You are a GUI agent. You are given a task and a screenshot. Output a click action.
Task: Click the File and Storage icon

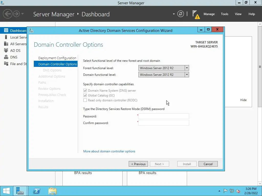coord(6,64)
